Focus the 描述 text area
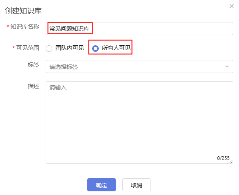Image resolution: width=239 pixels, height=195 pixels. pos(139,122)
